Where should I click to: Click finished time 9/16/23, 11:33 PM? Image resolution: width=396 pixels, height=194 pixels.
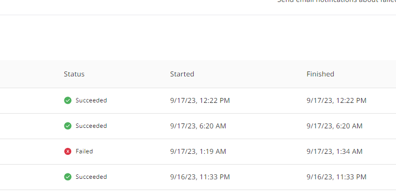pyautogui.click(x=337, y=177)
